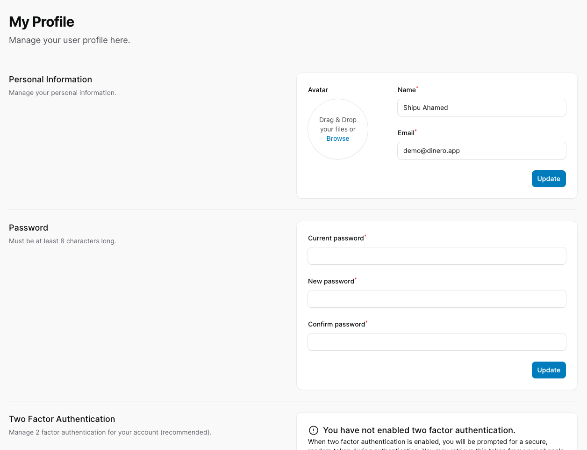Click the avatar drag and drop circle
The height and width of the screenshot is (450, 587).
(338, 129)
